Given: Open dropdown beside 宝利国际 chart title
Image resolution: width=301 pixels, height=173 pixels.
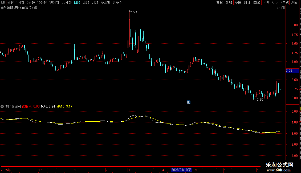Looking at the screenshot, I should point(36,8).
